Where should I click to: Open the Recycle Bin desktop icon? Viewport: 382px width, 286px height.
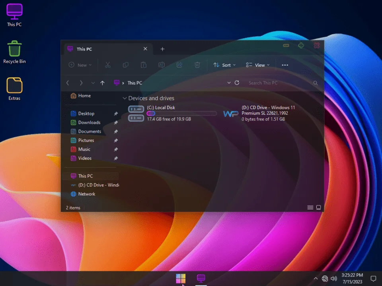14,52
